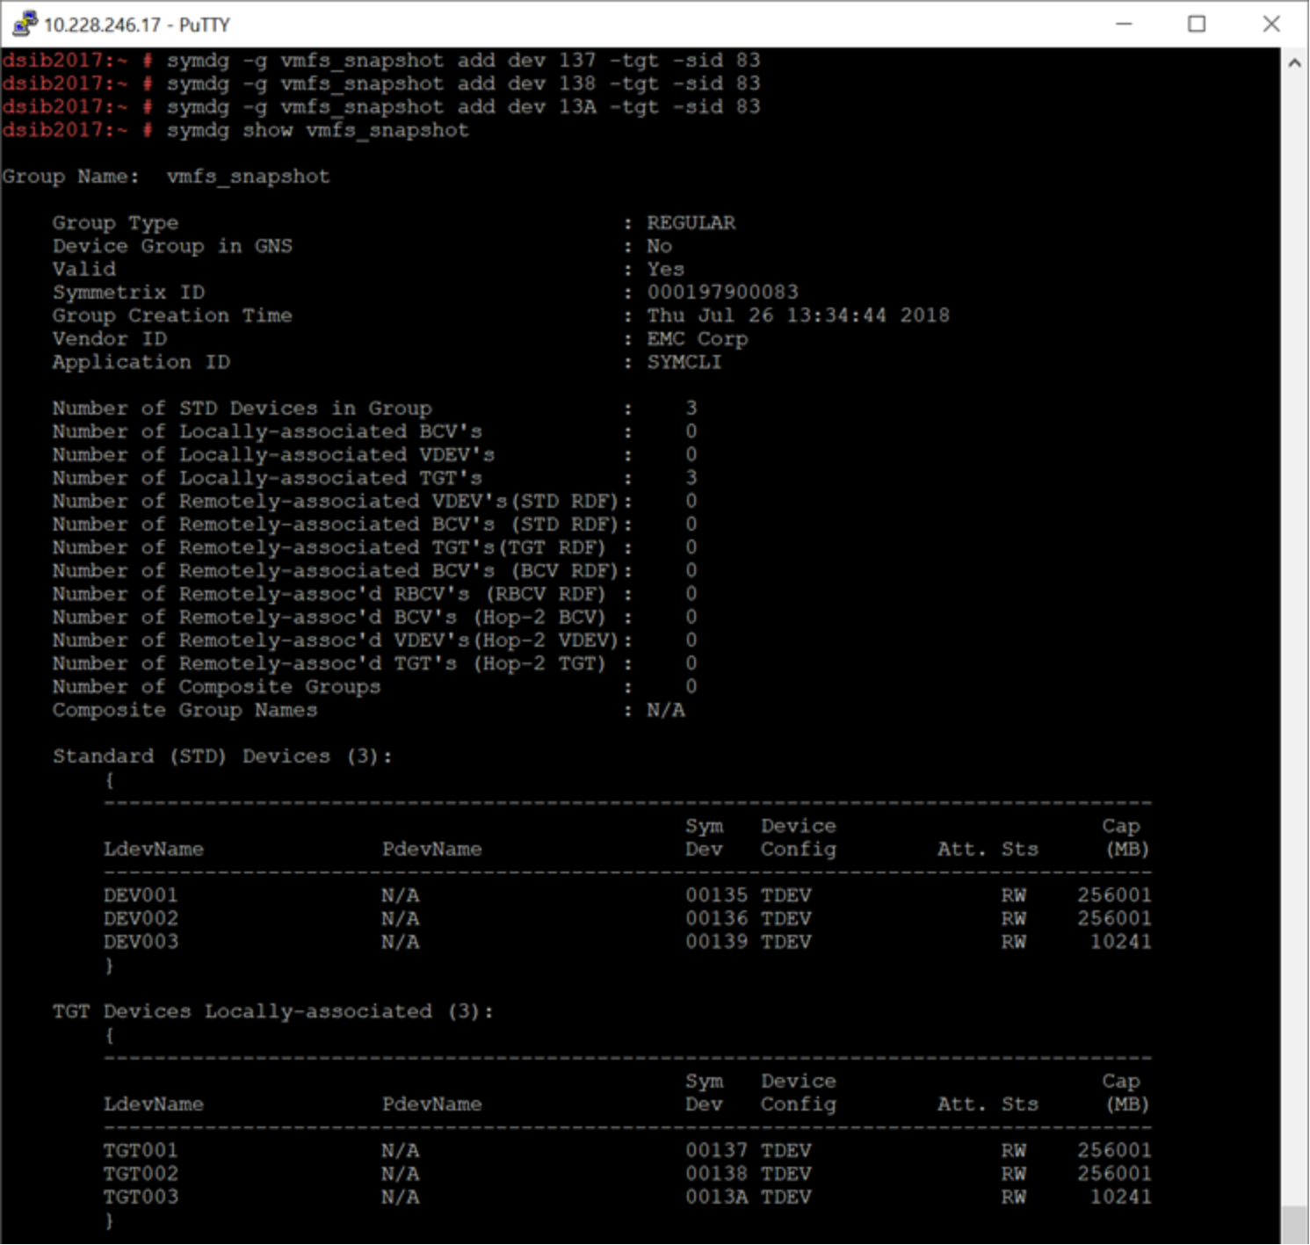Image resolution: width=1310 pixels, height=1245 pixels.
Task: Click the creation time 'Thu Jul 26 13:34:44 2018'
Action: coord(798,315)
